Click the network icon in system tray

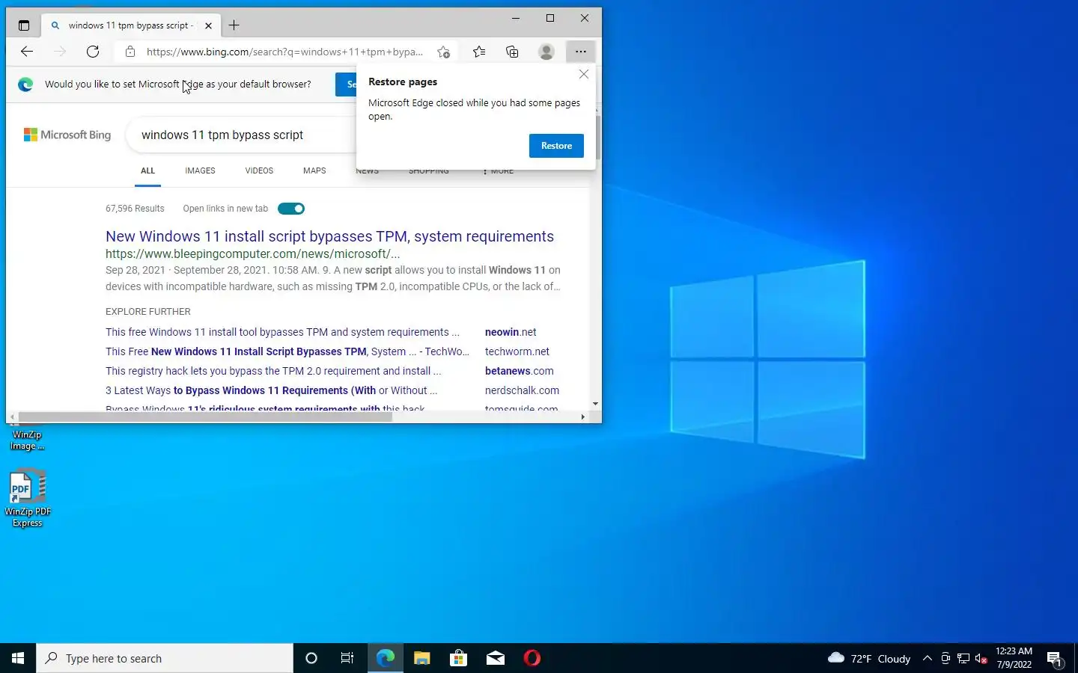pyautogui.click(x=963, y=658)
